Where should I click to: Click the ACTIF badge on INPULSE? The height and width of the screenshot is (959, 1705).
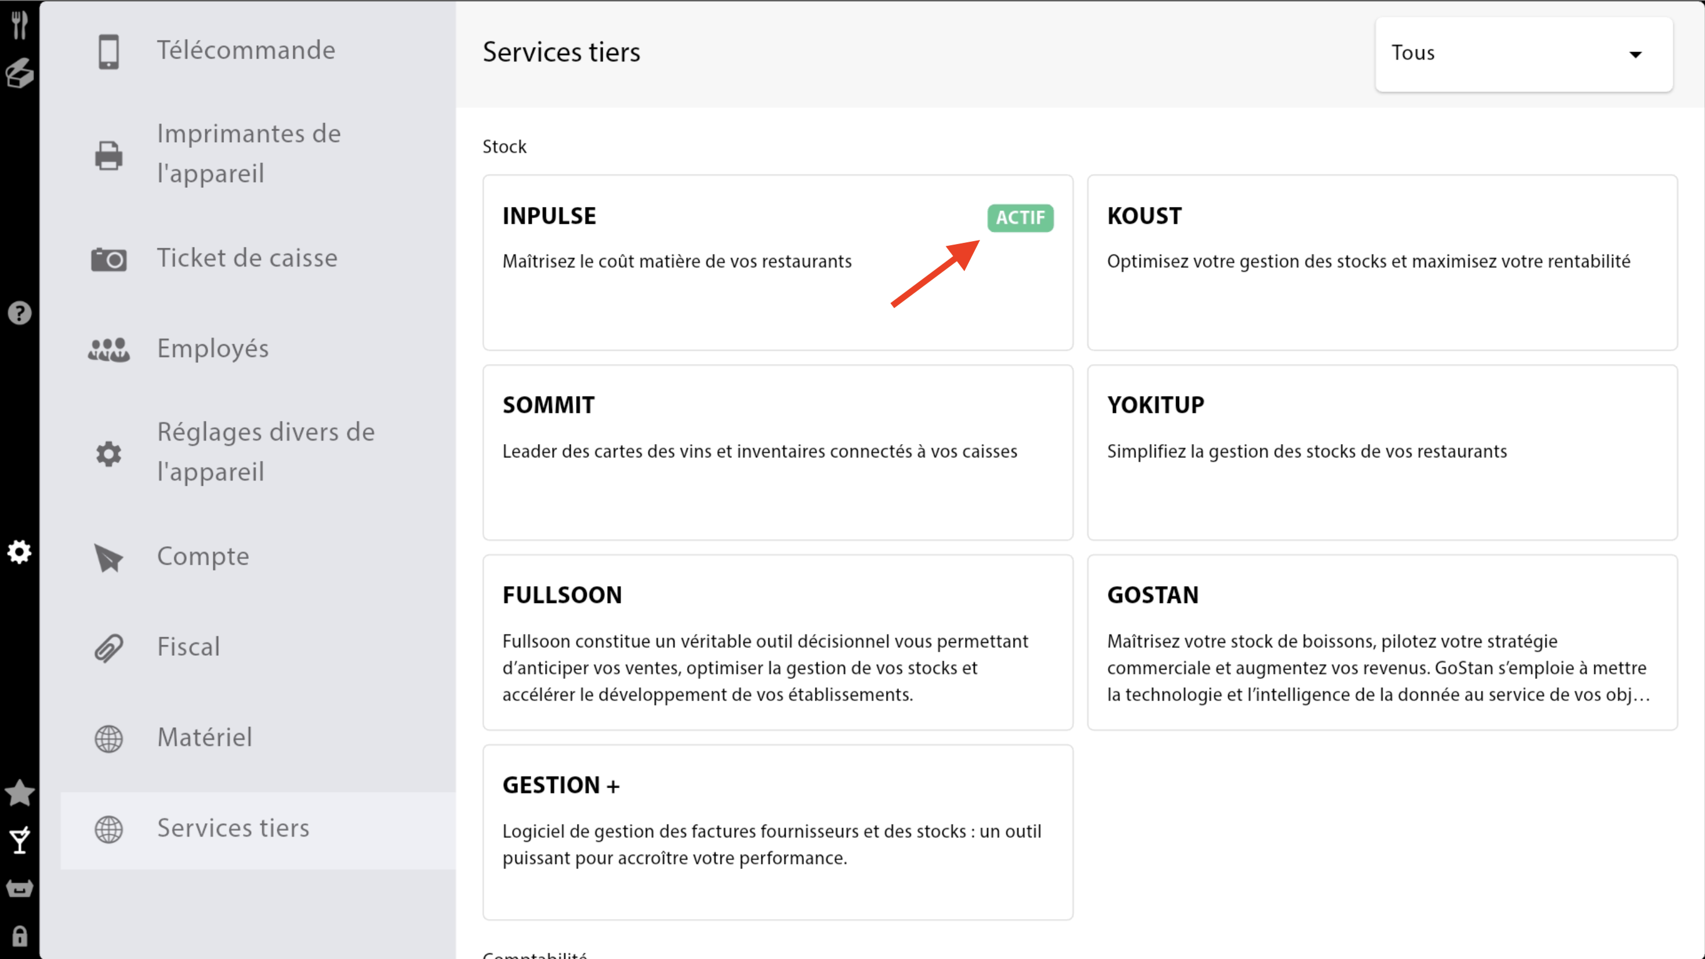pos(1020,218)
